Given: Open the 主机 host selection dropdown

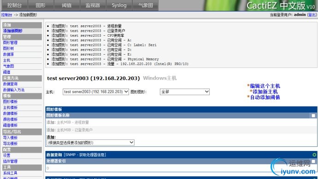Looking at the screenshot, I should pyautogui.click(x=96, y=92).
